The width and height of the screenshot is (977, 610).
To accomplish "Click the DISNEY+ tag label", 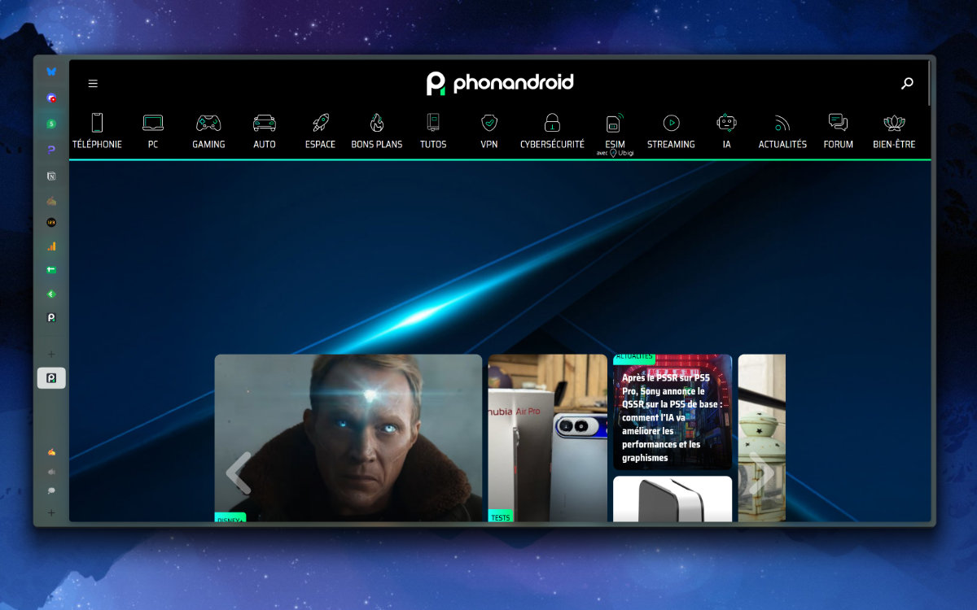I will [230, 519].
